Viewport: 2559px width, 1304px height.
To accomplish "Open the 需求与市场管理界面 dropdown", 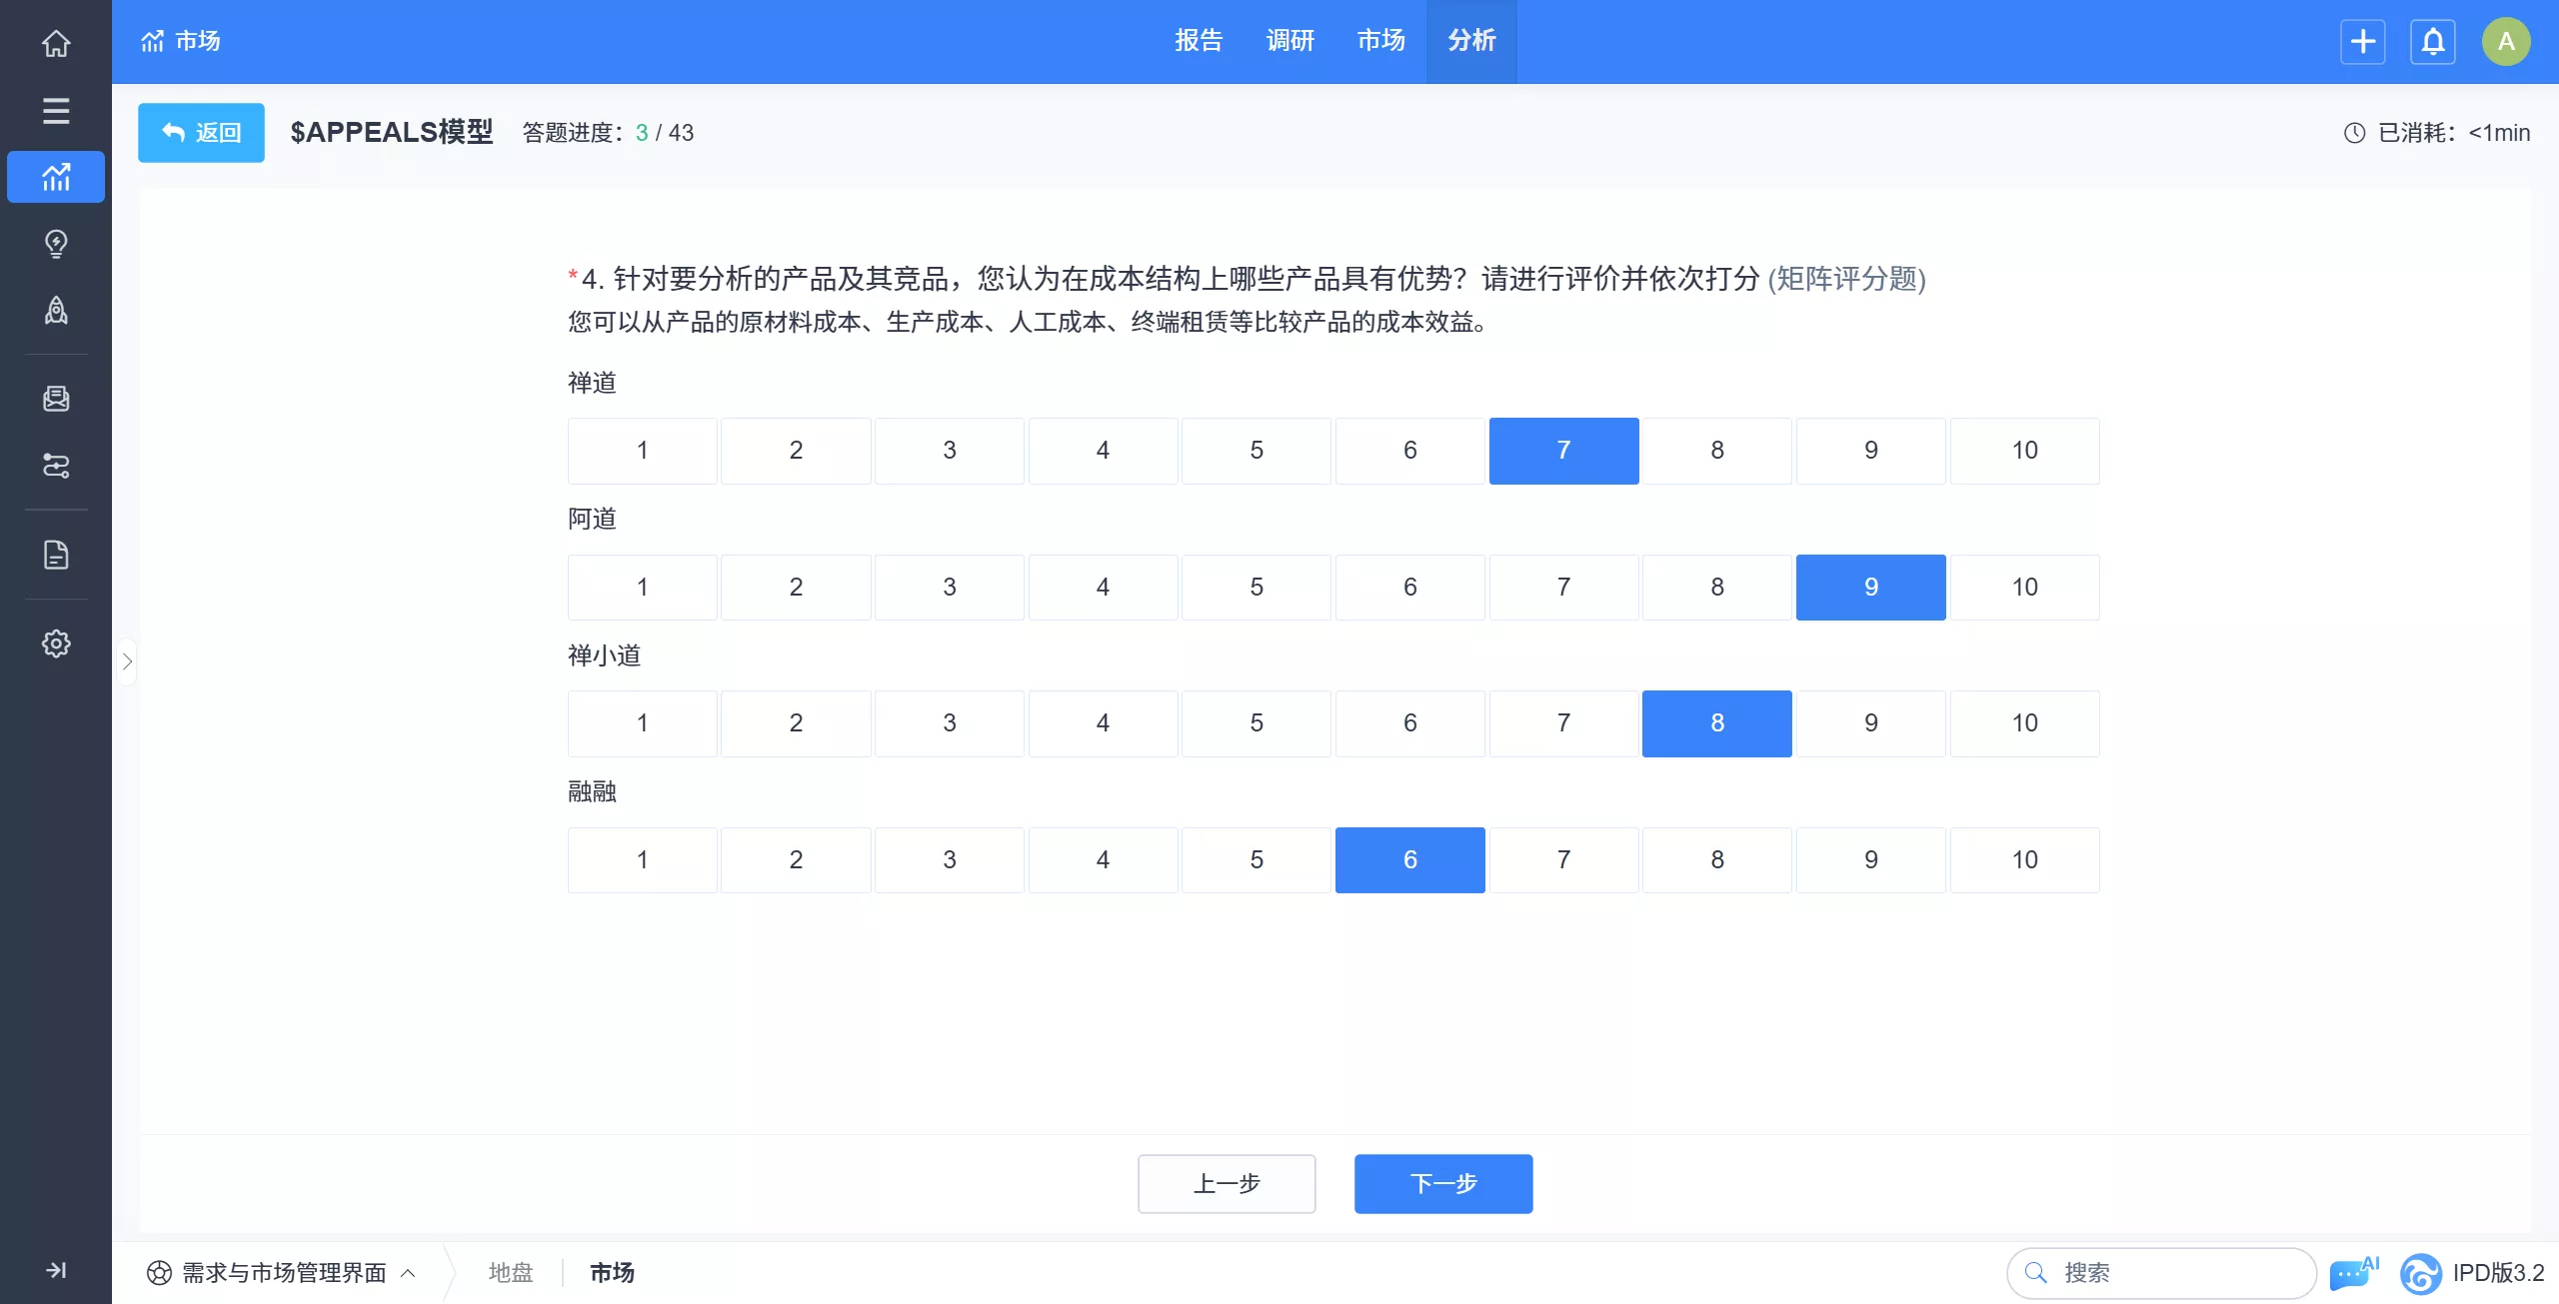I will pos(281,1273).
